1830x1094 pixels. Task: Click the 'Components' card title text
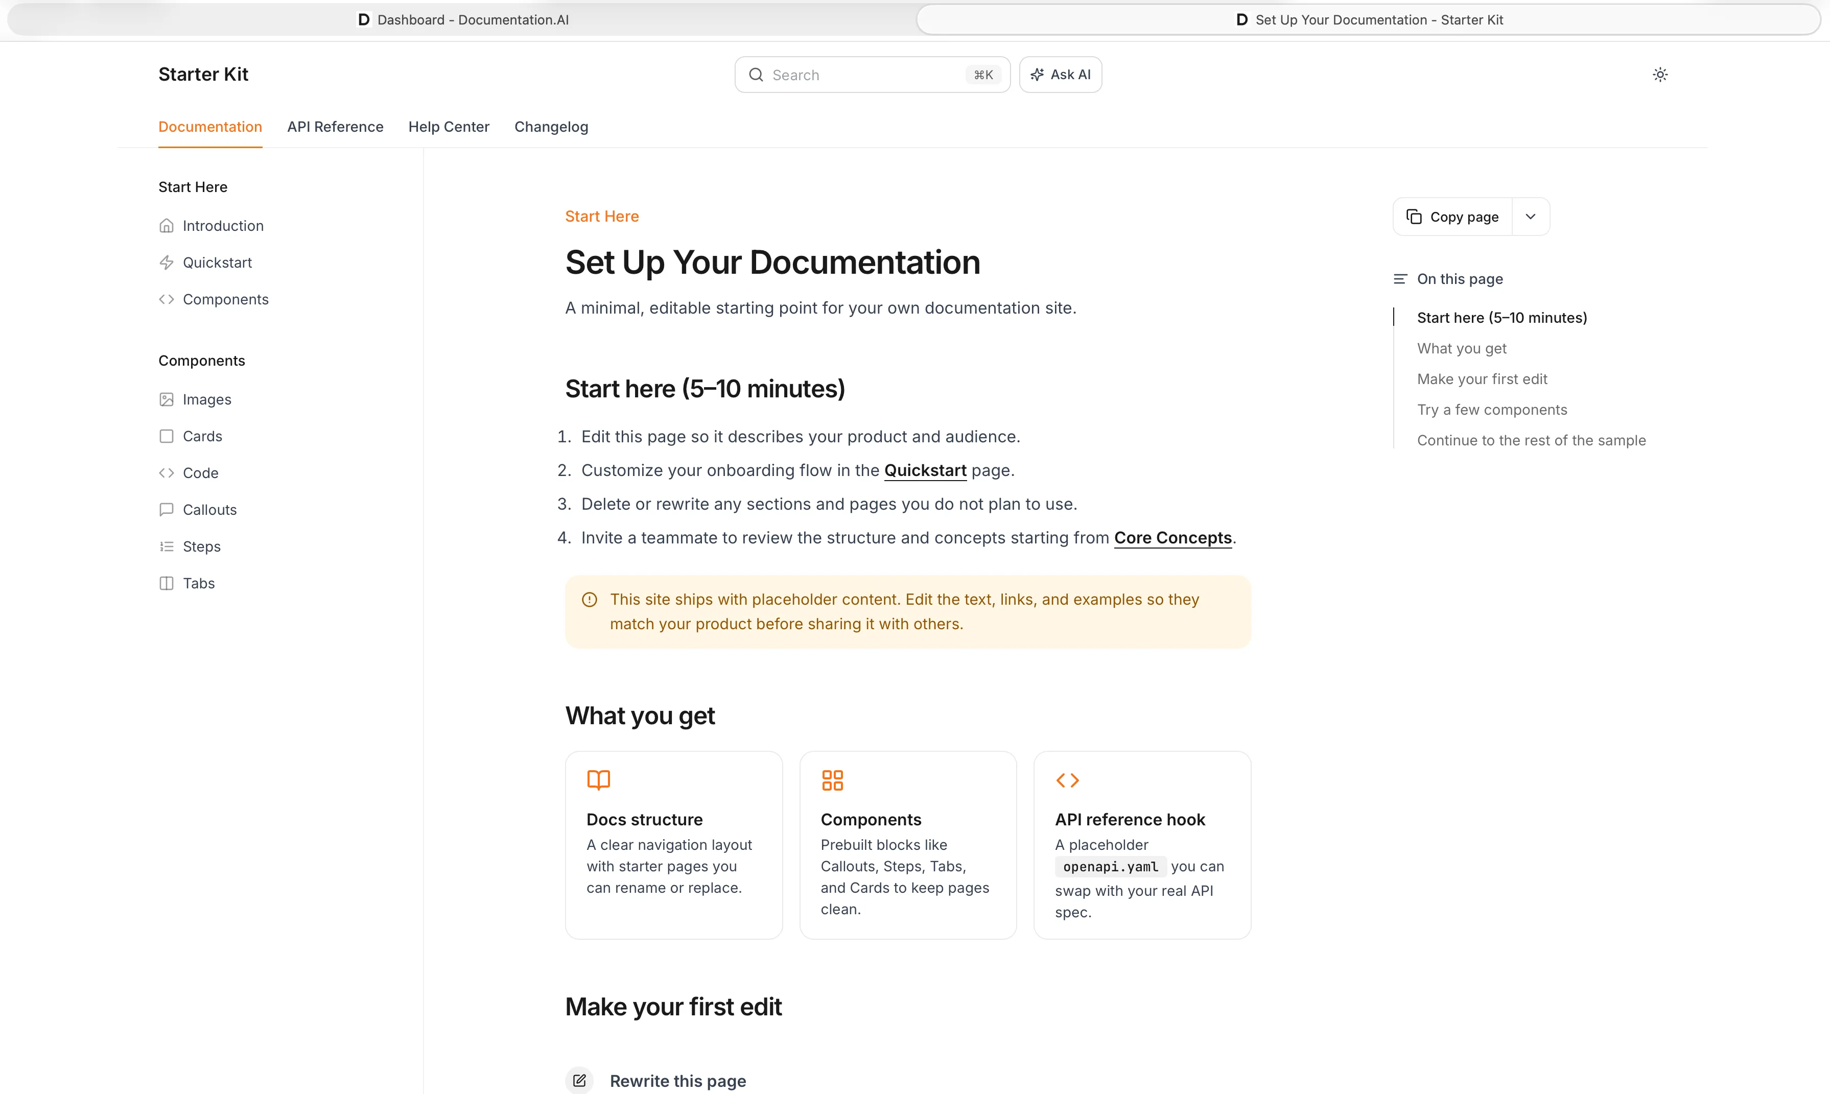[871, 820]
